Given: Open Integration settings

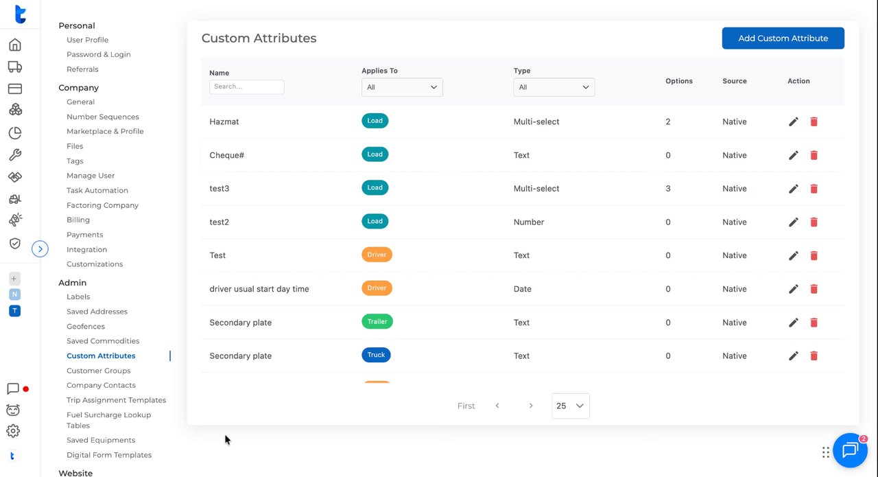Looking at the screenshot, I should pyautogui.click(x=86, y=250).
